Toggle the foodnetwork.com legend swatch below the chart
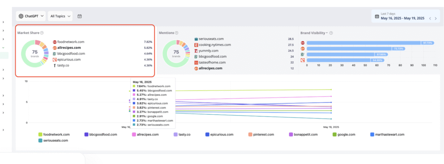 point(40,134)
